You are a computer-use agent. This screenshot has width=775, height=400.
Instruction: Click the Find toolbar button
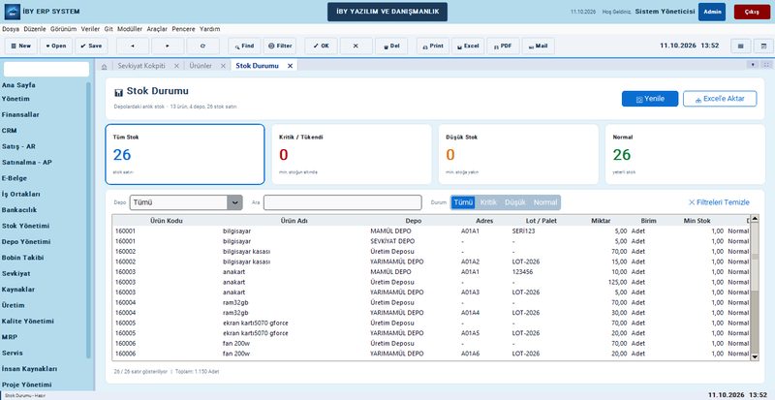[244, 46]
